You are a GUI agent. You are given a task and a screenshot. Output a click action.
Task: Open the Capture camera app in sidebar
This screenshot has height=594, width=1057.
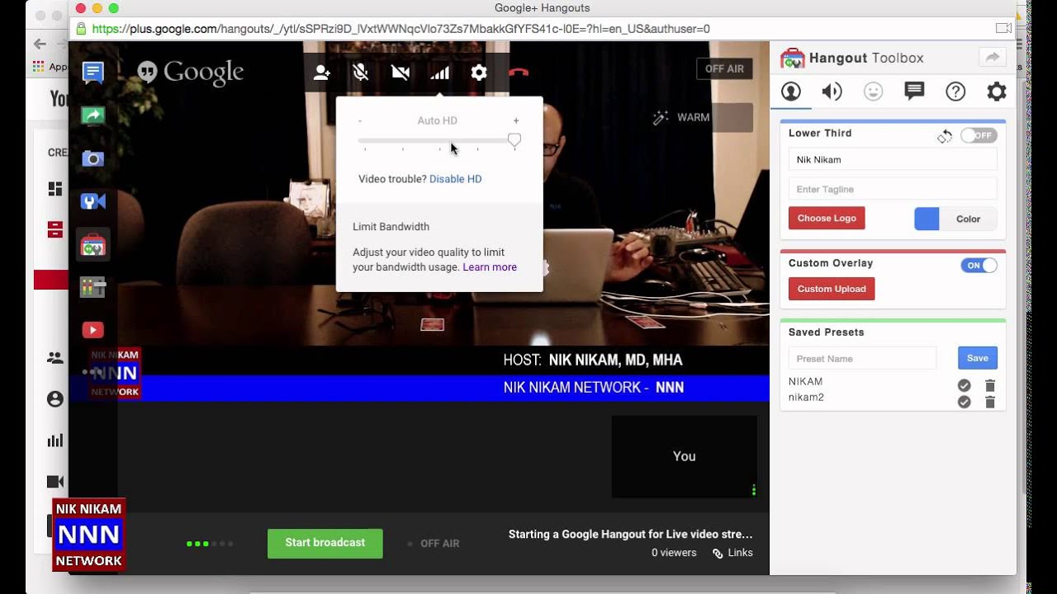pos(93,158)
